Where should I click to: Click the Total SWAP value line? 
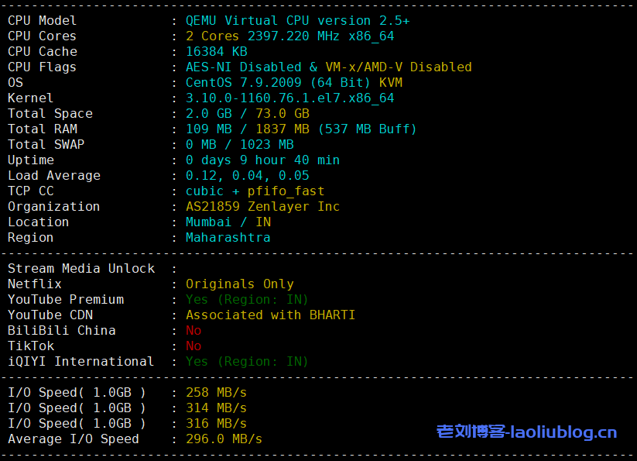[x=239, y=145]
